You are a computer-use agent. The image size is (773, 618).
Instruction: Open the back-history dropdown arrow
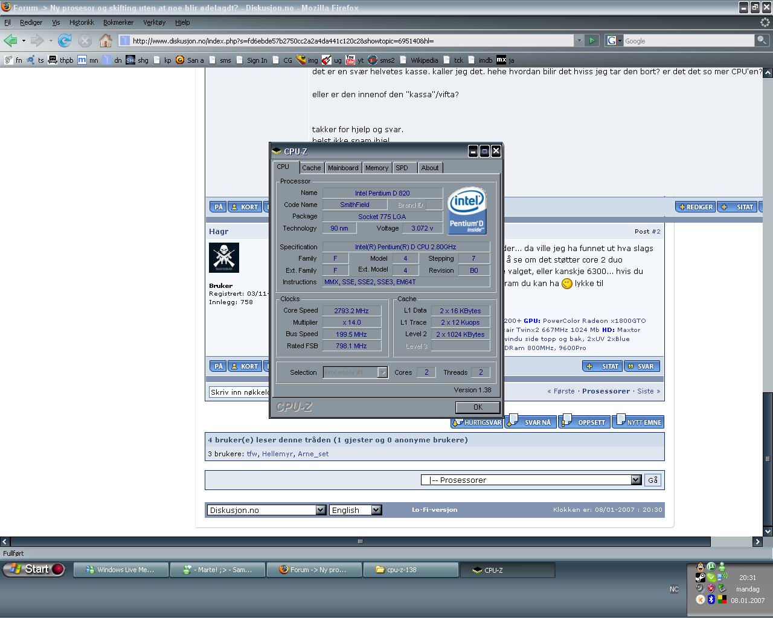pyautogui.click(x=24, y=40)
